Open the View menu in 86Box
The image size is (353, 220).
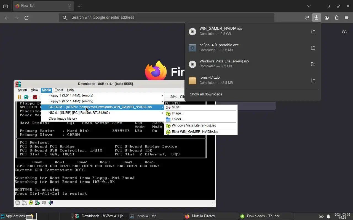[34, 90]
